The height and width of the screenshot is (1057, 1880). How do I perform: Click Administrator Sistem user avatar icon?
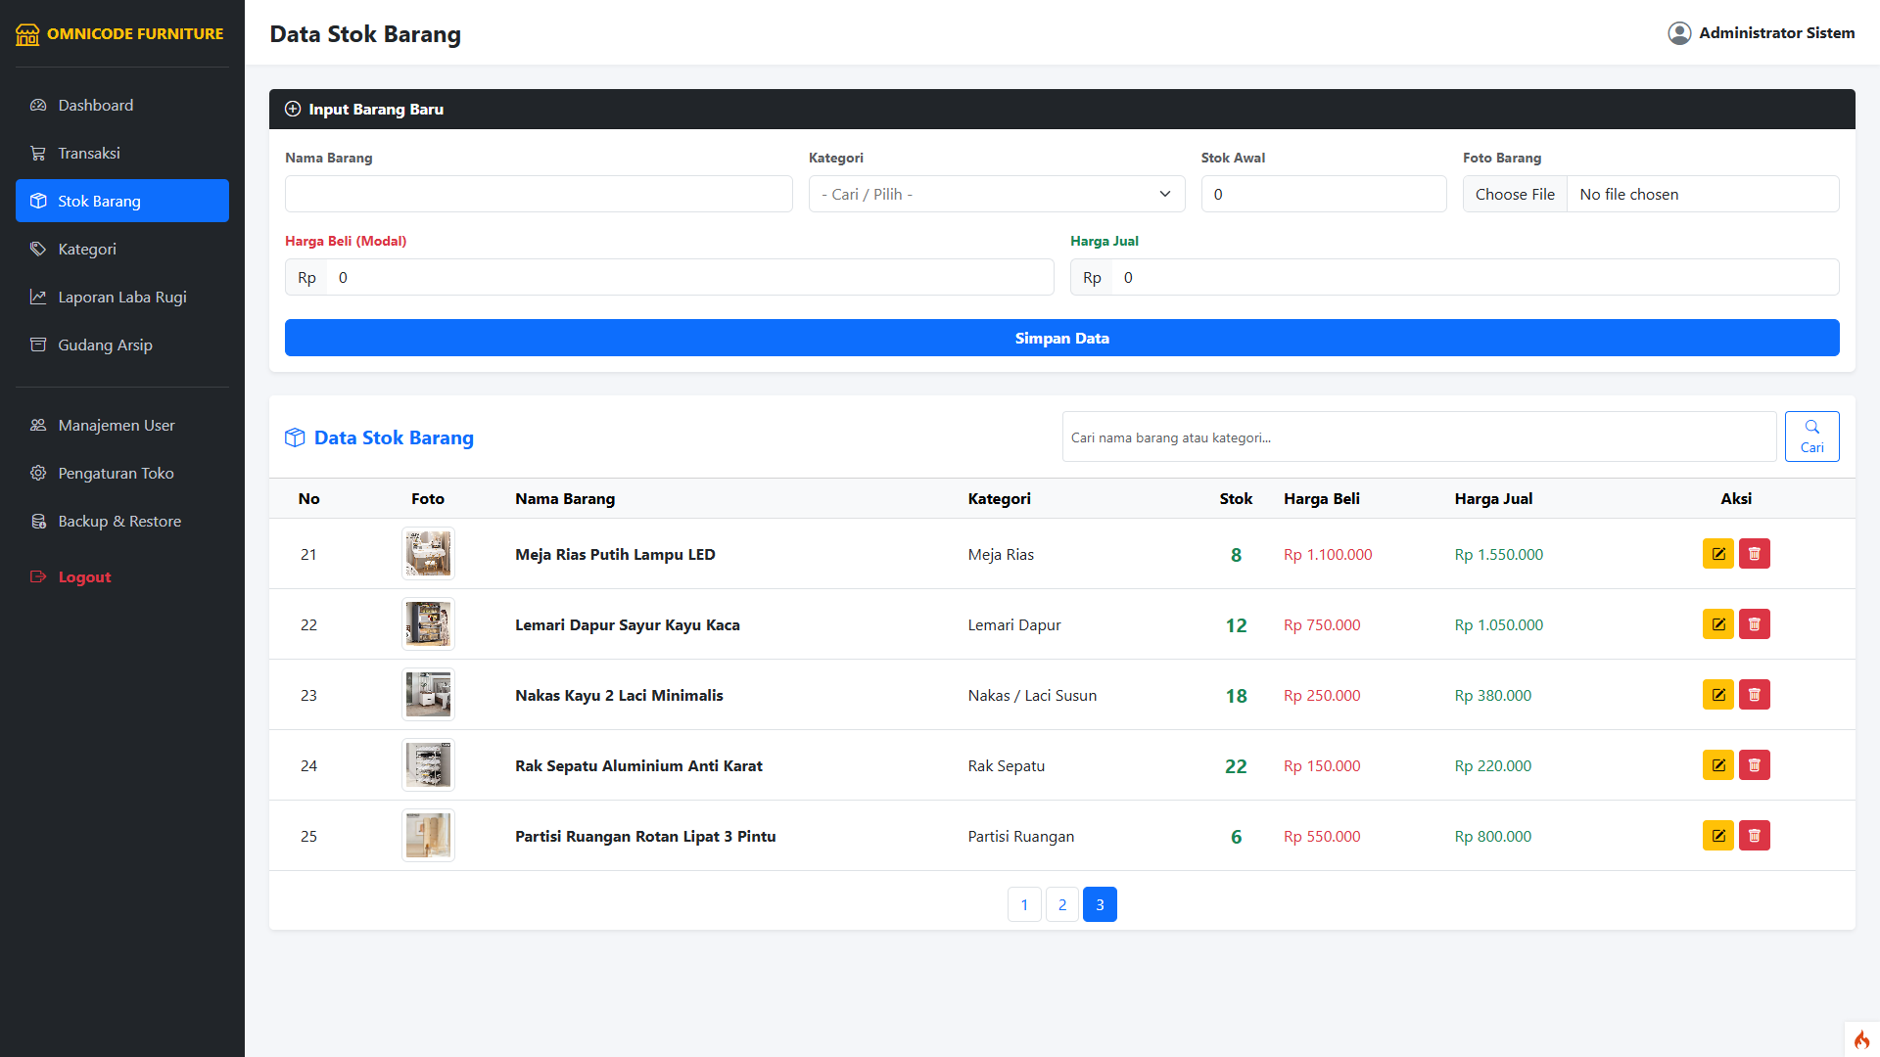coord(1679,33)
